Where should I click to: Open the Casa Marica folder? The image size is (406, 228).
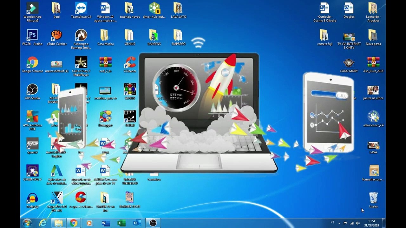[105, 38]
